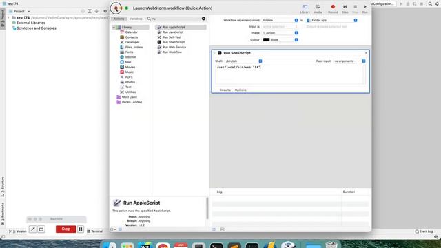441x248 pixels.
Task: Remove the Run Shell Script action with X
Action: tap(366, 53)
